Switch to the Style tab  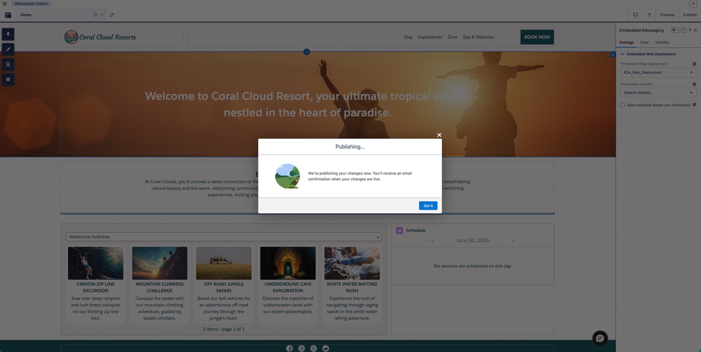645,42
